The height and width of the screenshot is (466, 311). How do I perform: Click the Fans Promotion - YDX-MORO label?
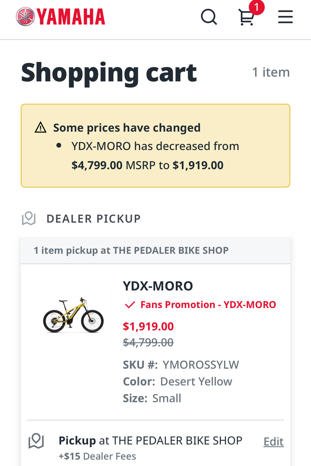pyautogui.click(x=208, y=305)
